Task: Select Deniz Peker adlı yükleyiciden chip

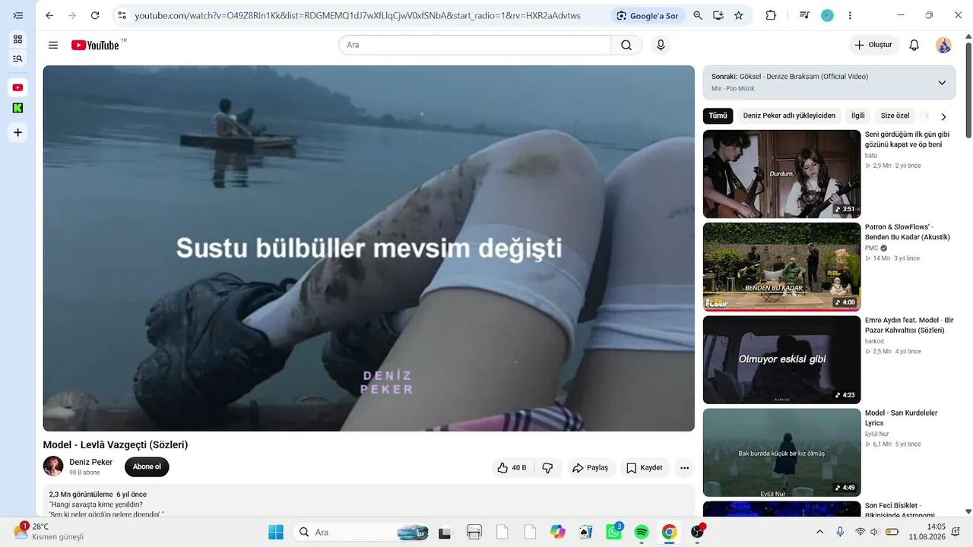Action: (x=789, y=116)
